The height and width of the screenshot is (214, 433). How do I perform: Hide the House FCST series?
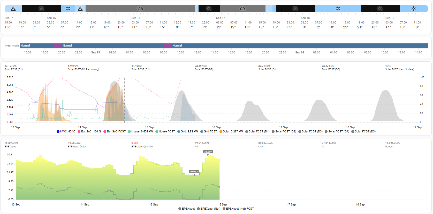pos(165,131)
